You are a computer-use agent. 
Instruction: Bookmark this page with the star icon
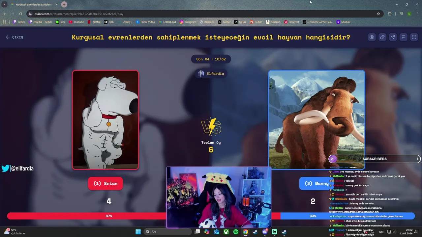click(x=378, y=14)
